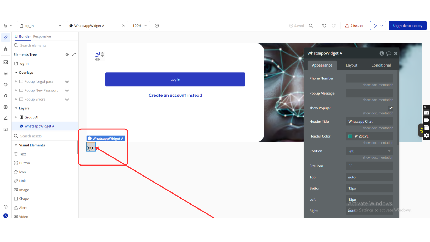430x242 pixels.
Task: Collapse the Overlays section
Action: [x=16, y=73]
